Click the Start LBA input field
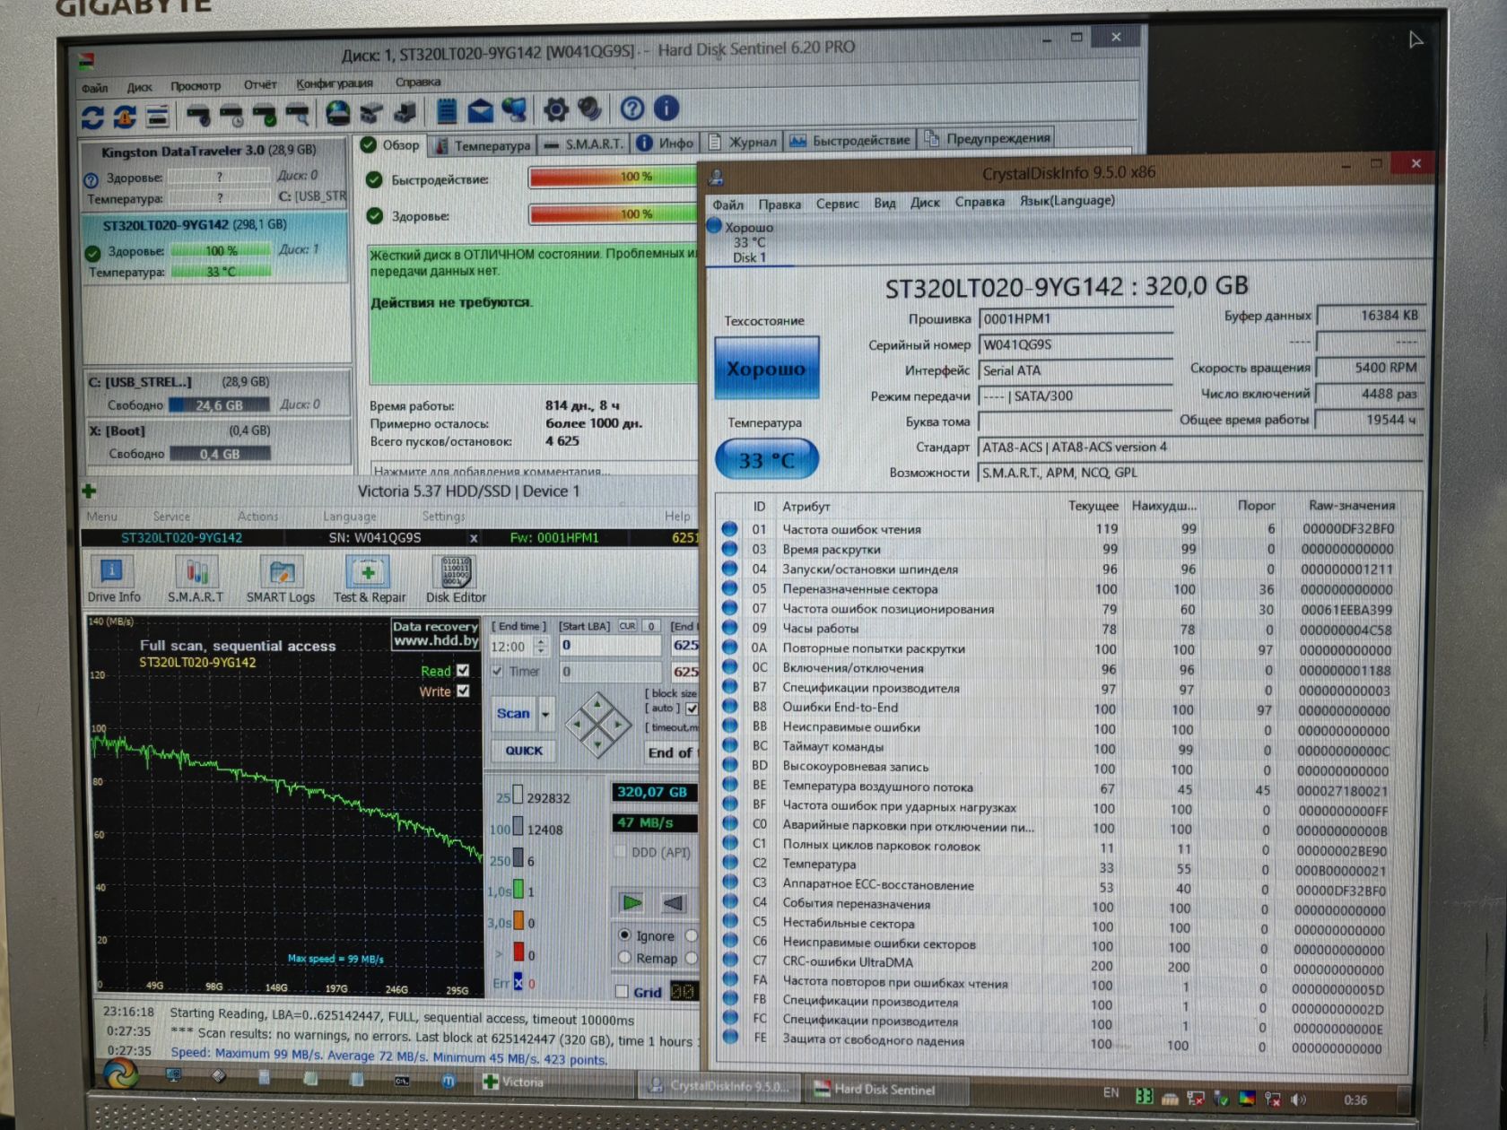Viewport: 1507px width, 1130px height. (611, 645)
